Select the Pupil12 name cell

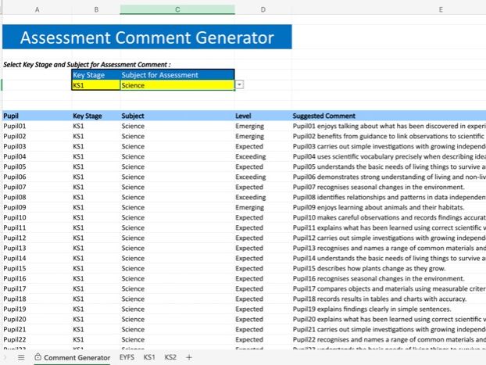(37, 238)
